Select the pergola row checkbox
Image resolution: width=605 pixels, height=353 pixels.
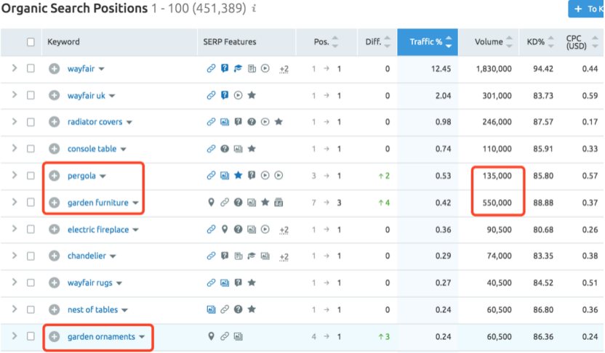pyautogui.click(x=31, y=176)
